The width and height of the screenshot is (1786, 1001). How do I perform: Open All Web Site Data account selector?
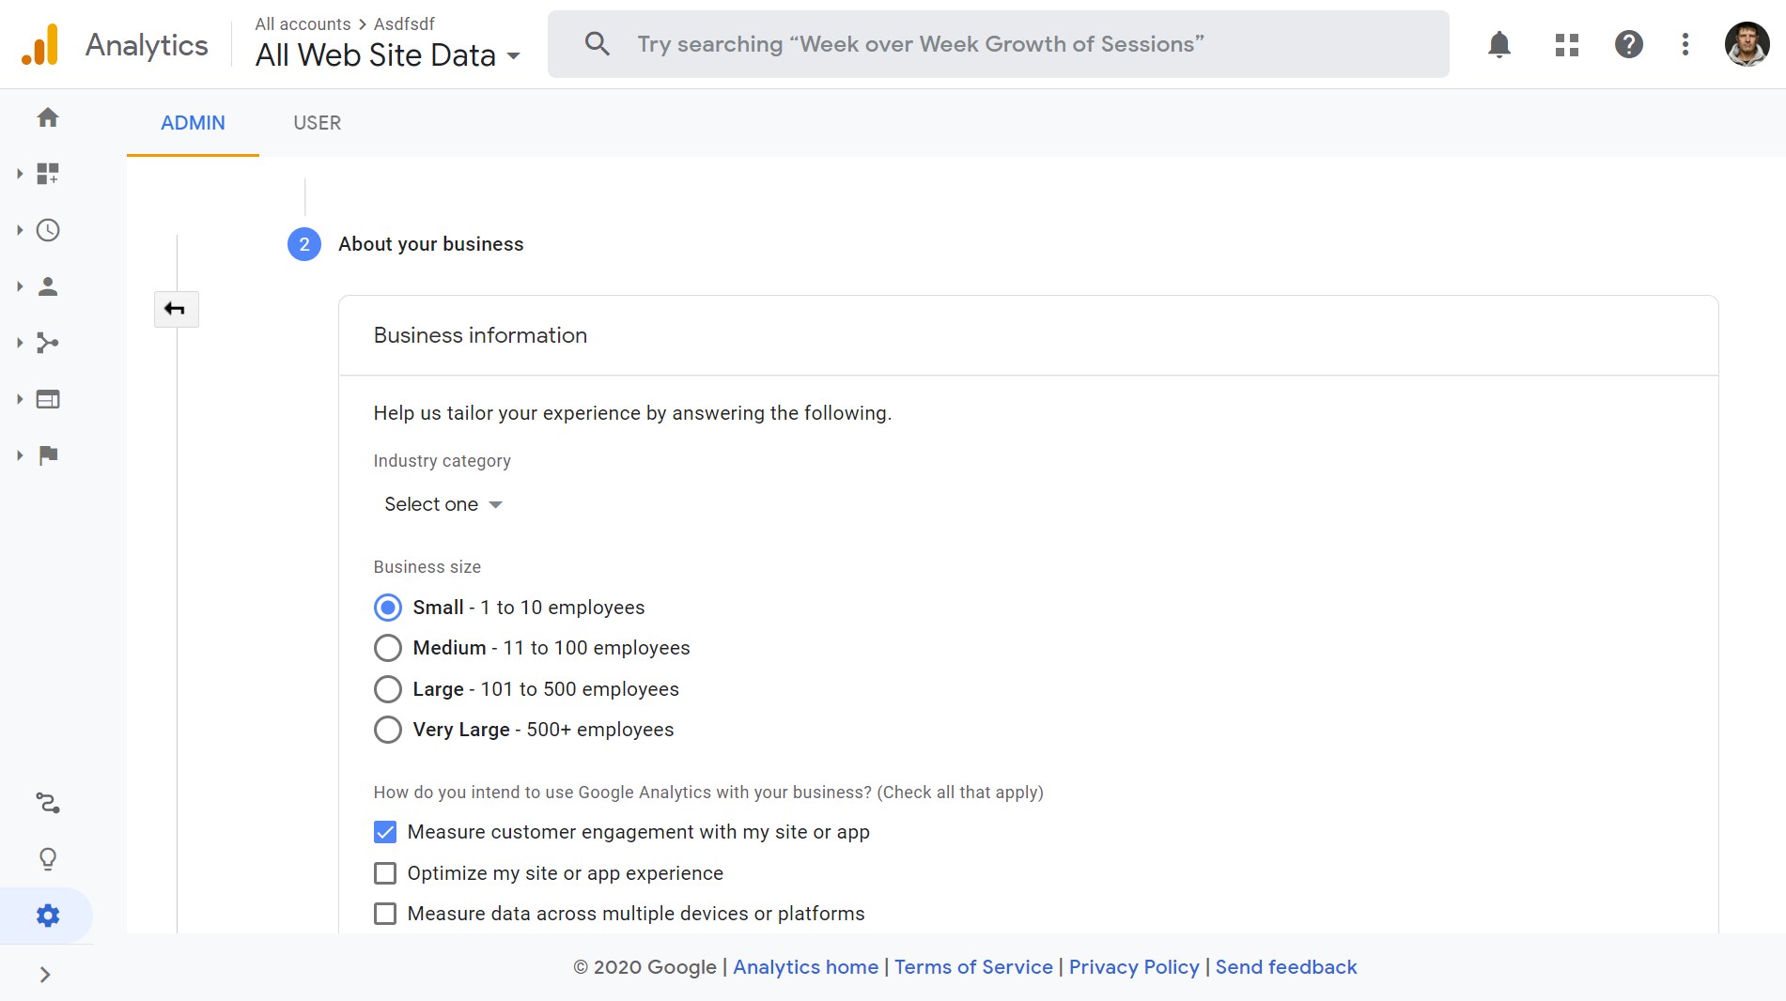coord(387,55)
